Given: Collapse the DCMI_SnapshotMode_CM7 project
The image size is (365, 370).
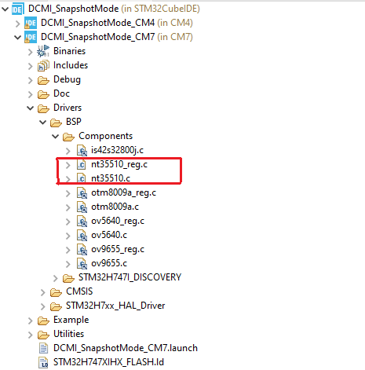Looking at the screenshot, I should pyautogui.click(x=18, y=38).
